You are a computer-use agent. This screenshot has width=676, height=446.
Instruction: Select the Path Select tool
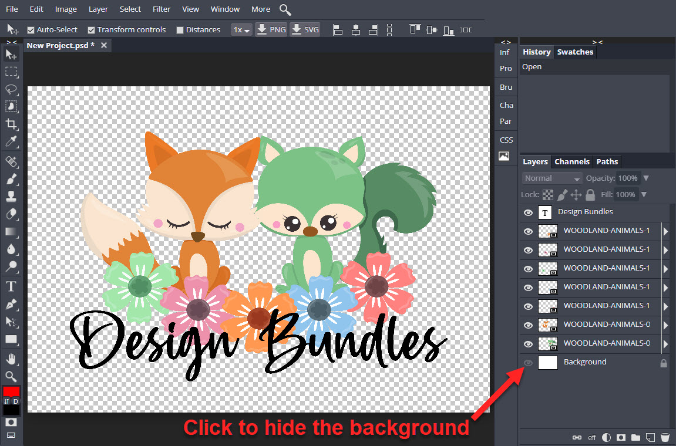[x=11, y=322]
